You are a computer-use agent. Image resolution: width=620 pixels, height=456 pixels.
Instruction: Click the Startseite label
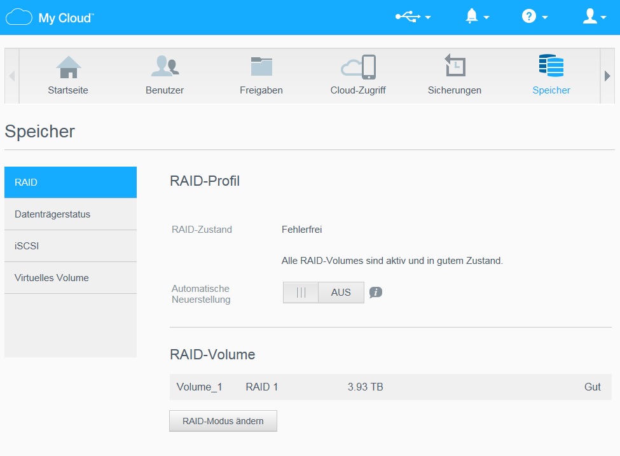pyautogui.click(x=68, y=90)
